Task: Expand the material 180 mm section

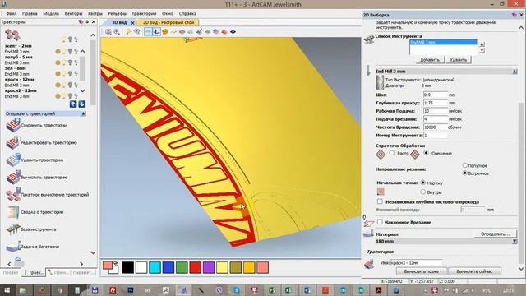Action: (514, 241)
